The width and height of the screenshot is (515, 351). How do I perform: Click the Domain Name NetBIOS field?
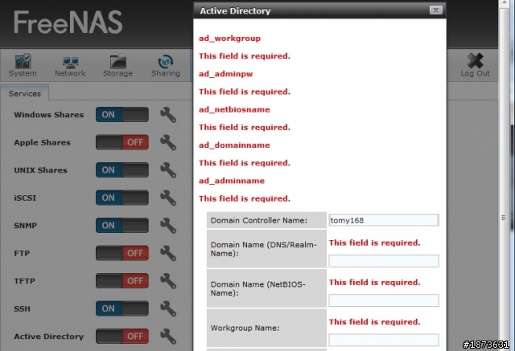pos(384,300)
